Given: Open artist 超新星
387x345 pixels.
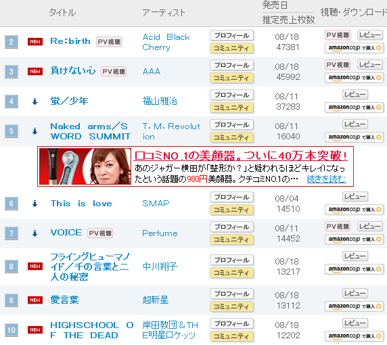Looking at the screenshot, I should [x=156, y=300].
